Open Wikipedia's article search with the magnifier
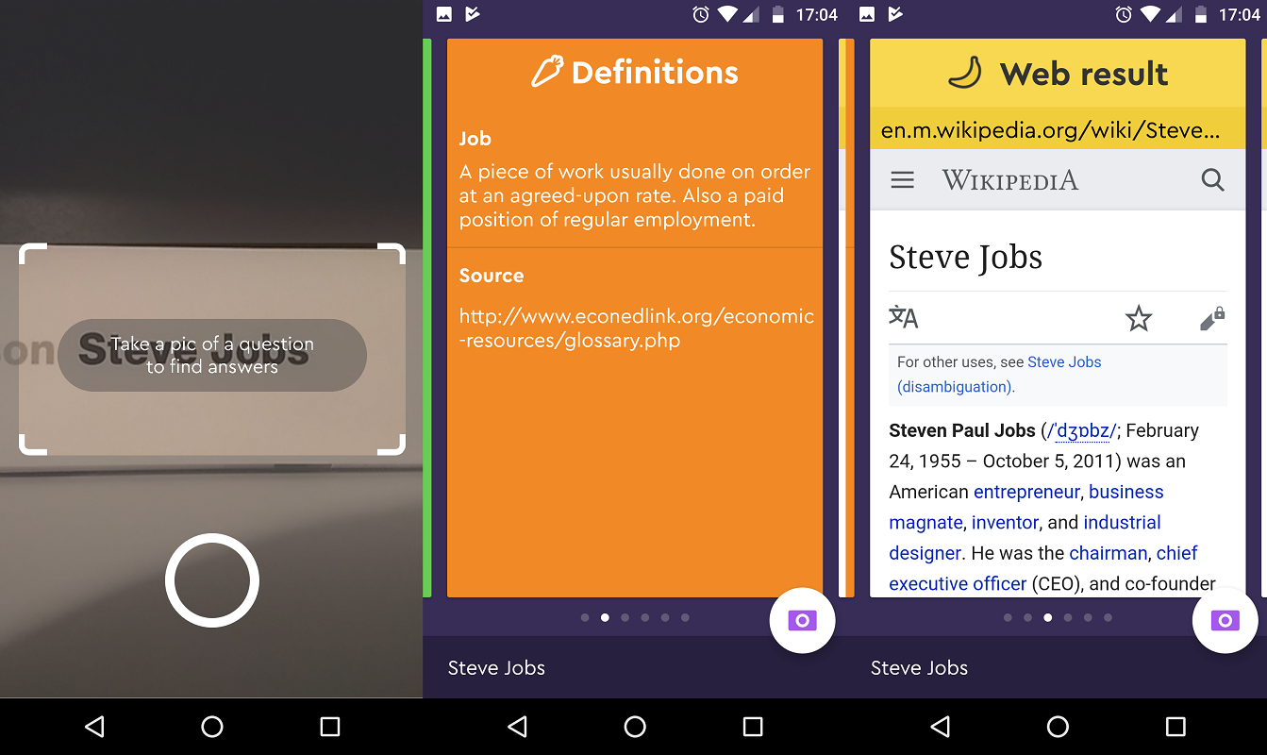Screen dimensions: 1267x755 1212,179
